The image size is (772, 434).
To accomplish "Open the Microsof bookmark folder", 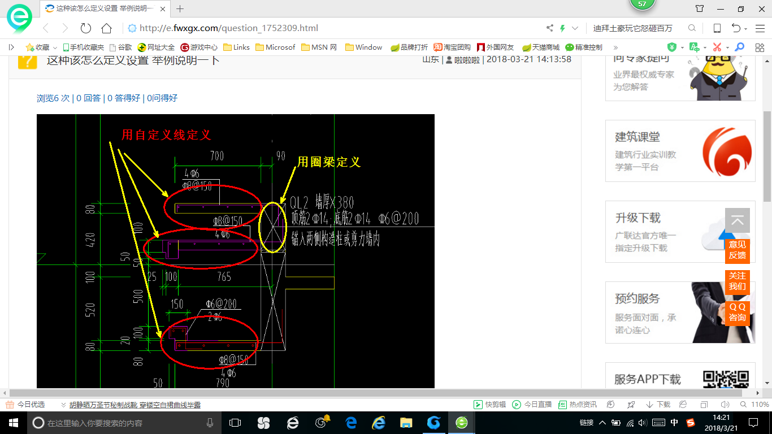I will coord(275,47).
